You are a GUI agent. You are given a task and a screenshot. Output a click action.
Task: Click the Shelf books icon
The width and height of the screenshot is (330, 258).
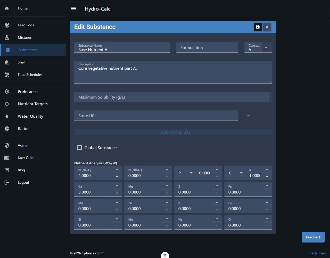(7, 62)
